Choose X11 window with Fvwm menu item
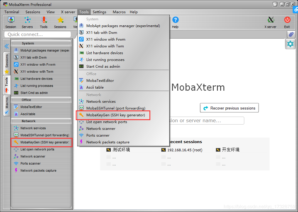This screenshot has height=212, width=298. (124, 39)
